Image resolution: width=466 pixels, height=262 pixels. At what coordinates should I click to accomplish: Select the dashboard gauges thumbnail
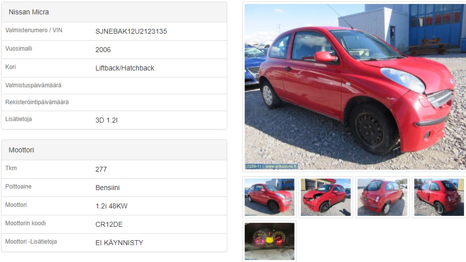pyautogui.click(x=270, y=241)
